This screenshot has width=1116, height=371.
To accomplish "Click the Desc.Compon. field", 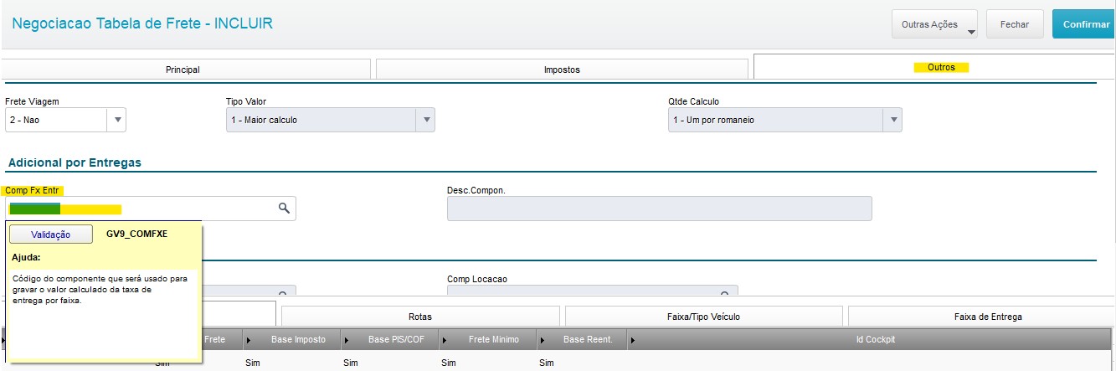I will click(659, 209).
